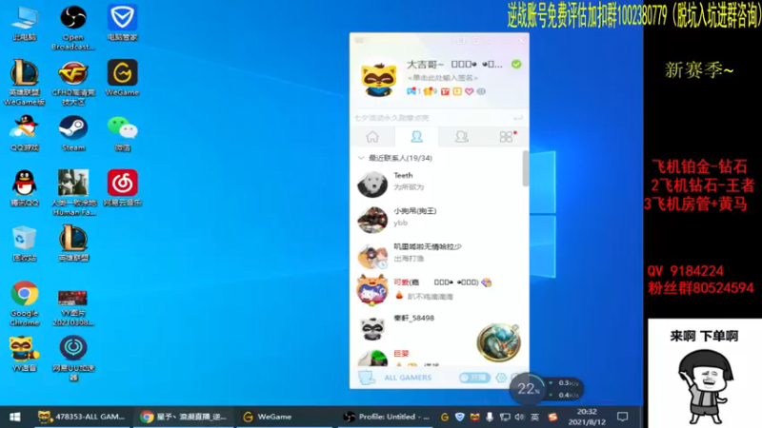Image resolution: width=762 pixels, height=428 pixels.
Task: Open the 网易云音乐 desktop icon
Action: coord(122,188)
